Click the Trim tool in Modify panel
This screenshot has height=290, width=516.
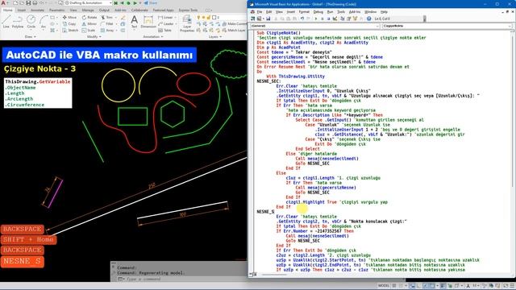click(106, 17)
